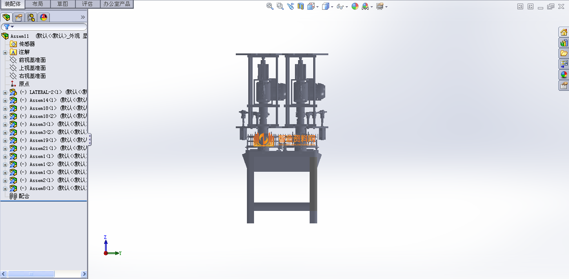Show more manager tabs with double chevron
This screenshot has width=569, height=279.
(83, 17)
